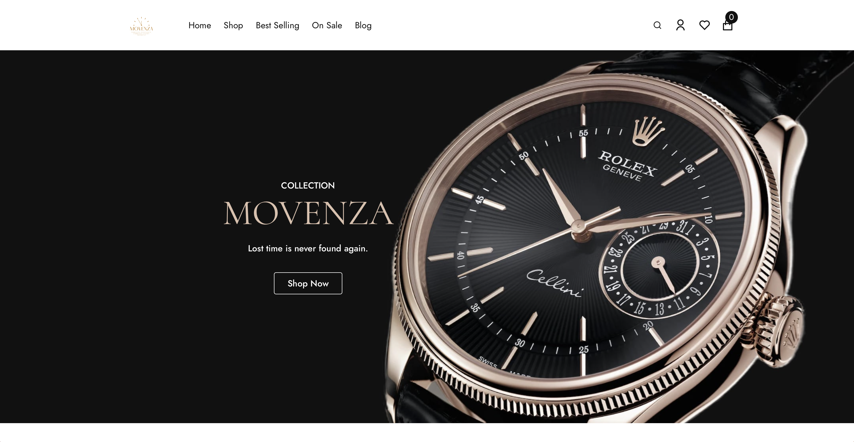This screenshot has width=854, height=442.
Task: Click the cart item count badge
Action: pos(731,17)
